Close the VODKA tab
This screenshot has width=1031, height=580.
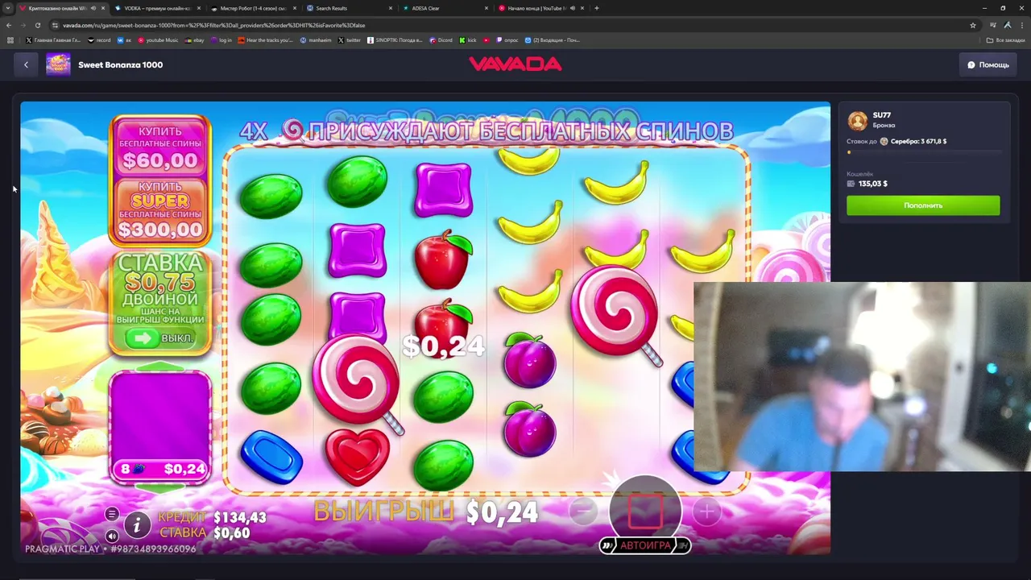[x=199, y=8]
